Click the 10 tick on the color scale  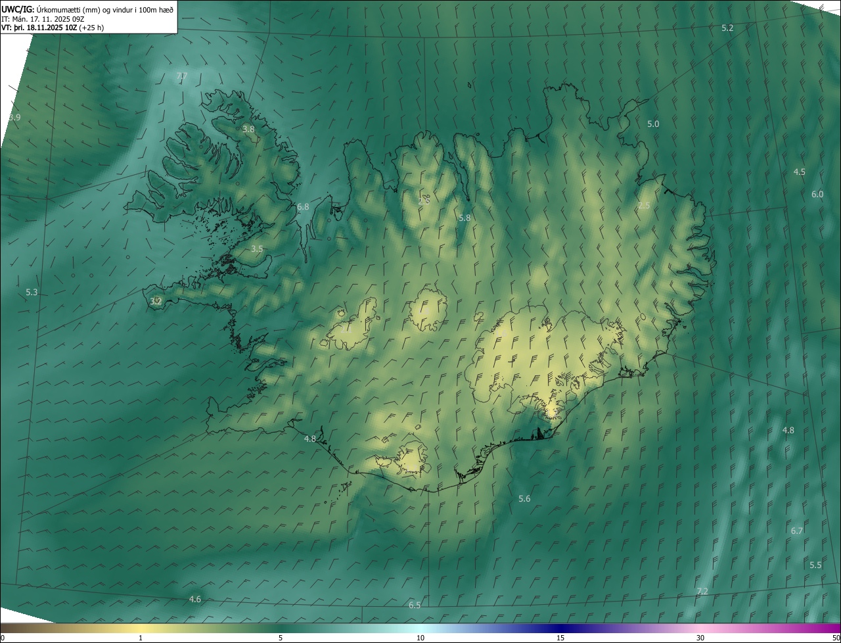[420, 638]
